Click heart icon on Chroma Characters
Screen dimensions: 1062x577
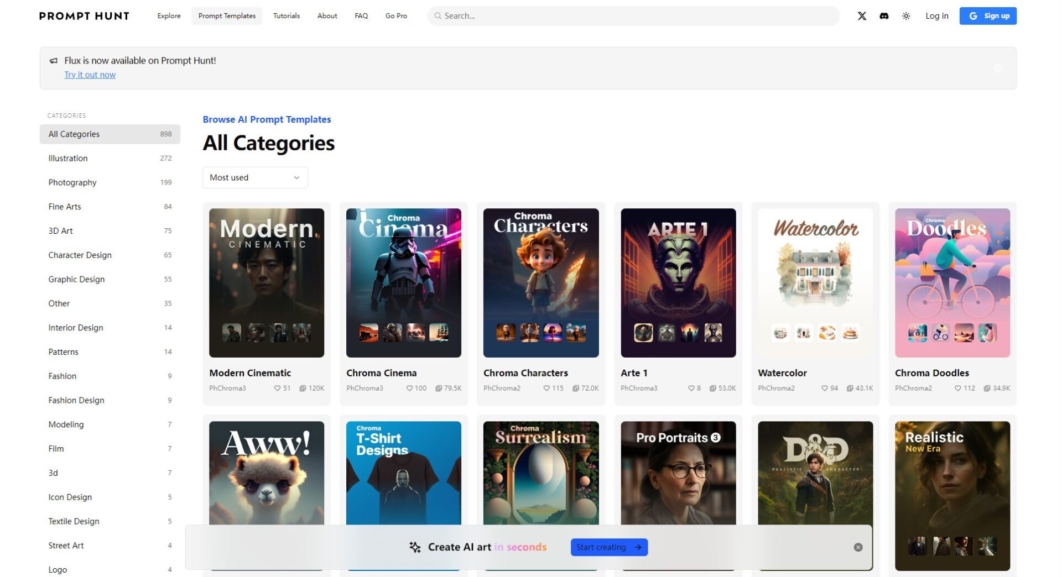click(x=546, y=389)
